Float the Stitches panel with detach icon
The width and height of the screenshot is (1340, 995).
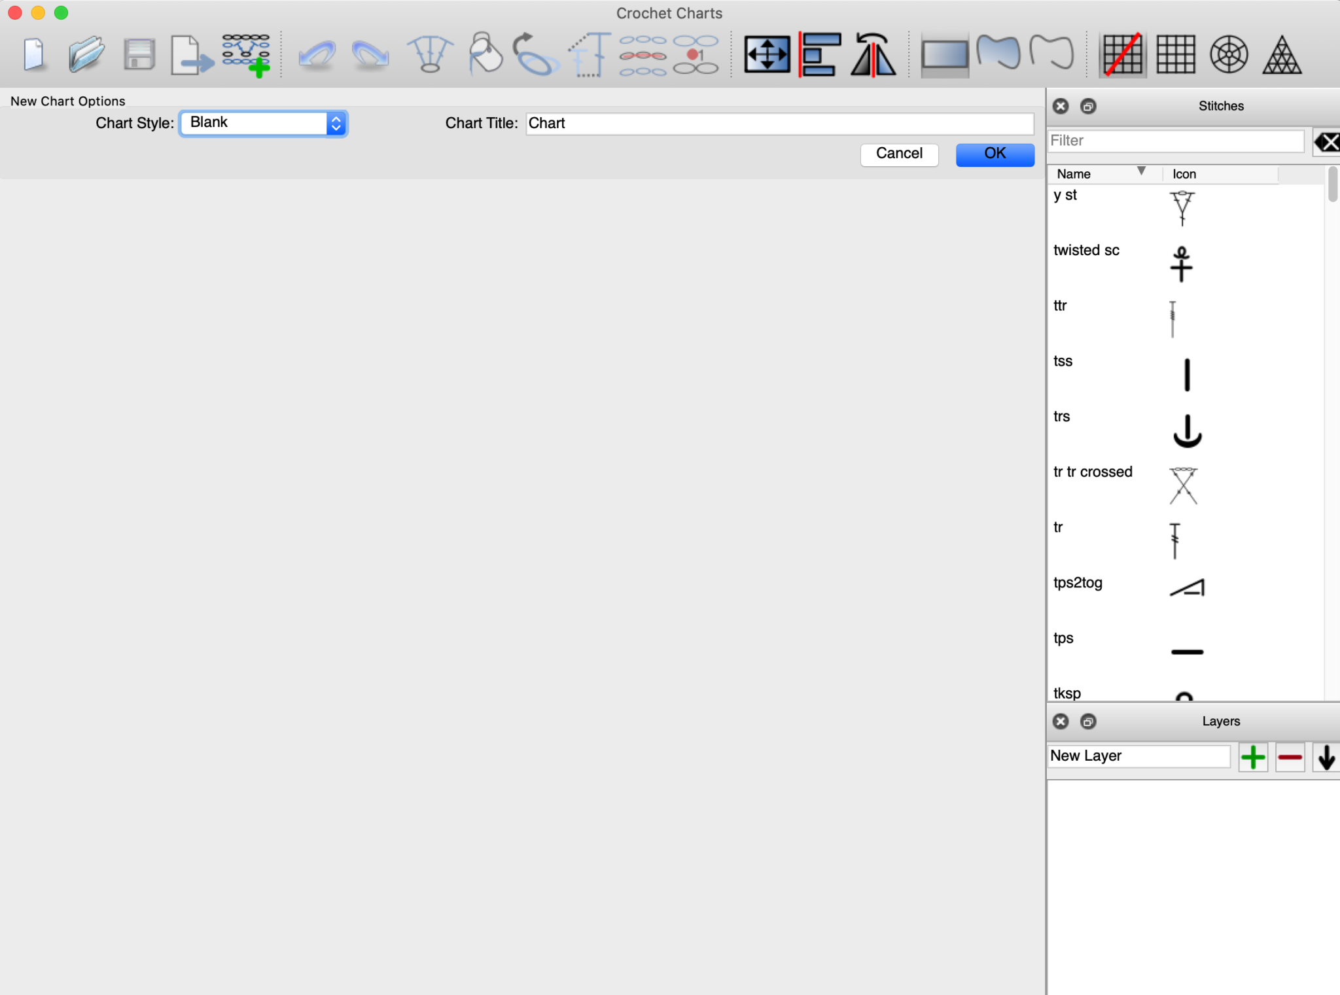(1088, 106)
